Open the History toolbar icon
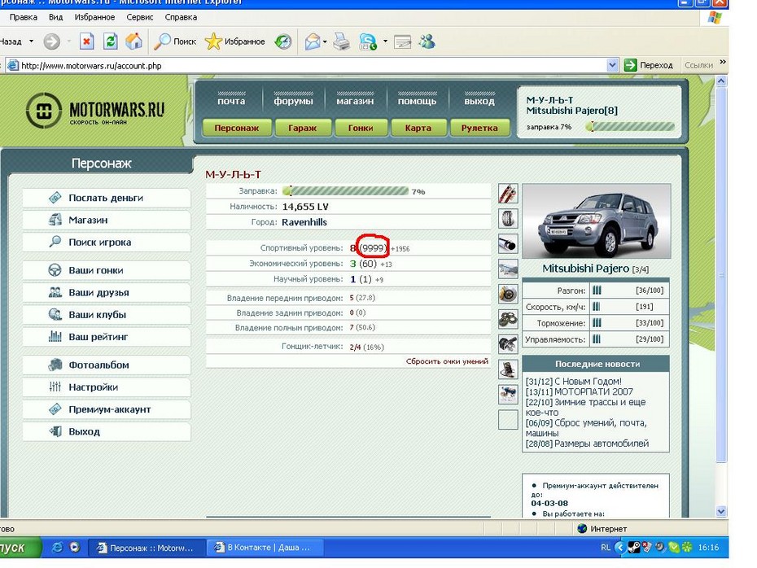Viewport: 757px width, 568px height. [283, 42]
